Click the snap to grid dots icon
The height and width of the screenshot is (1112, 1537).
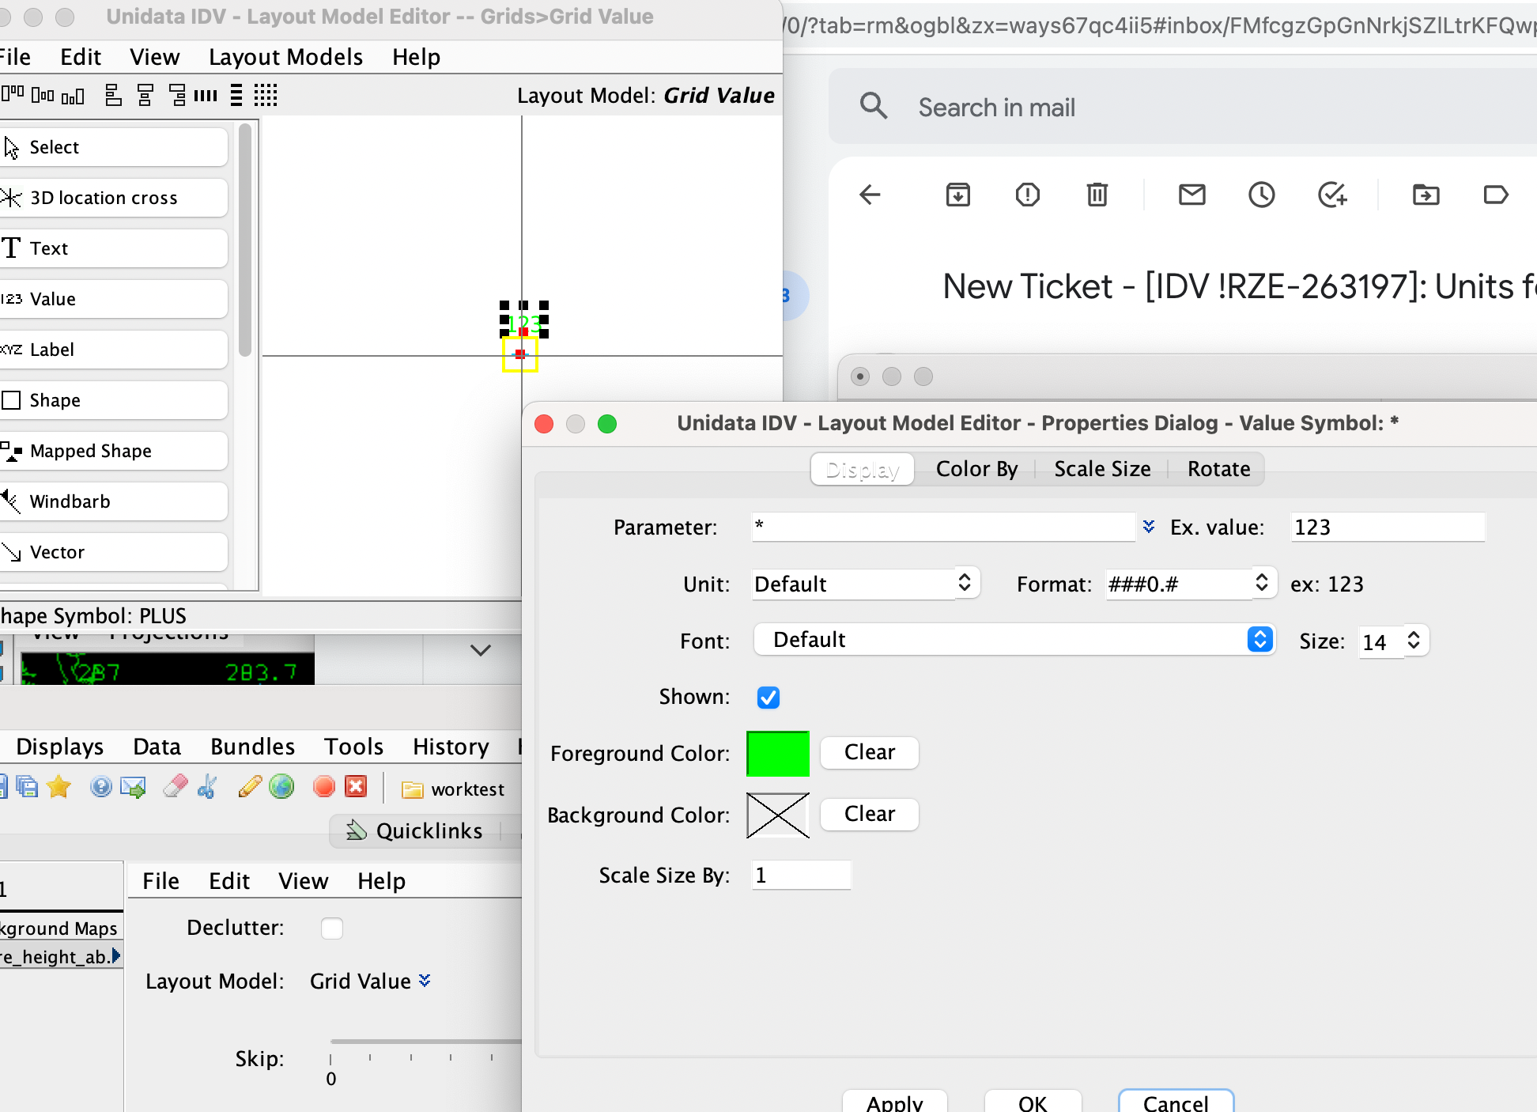tap(266, 96)
